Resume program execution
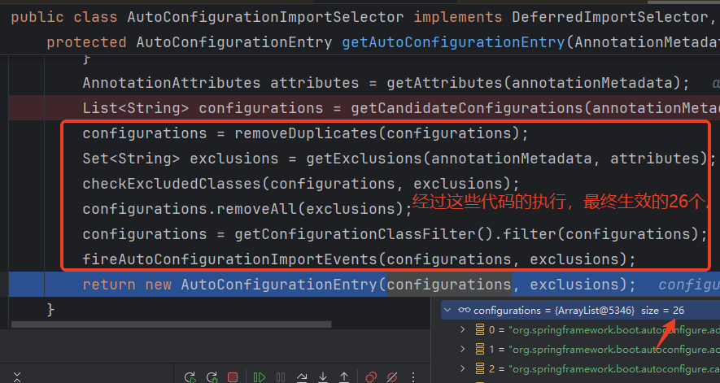The image size is (720, 383). click(x=260, y=376)
